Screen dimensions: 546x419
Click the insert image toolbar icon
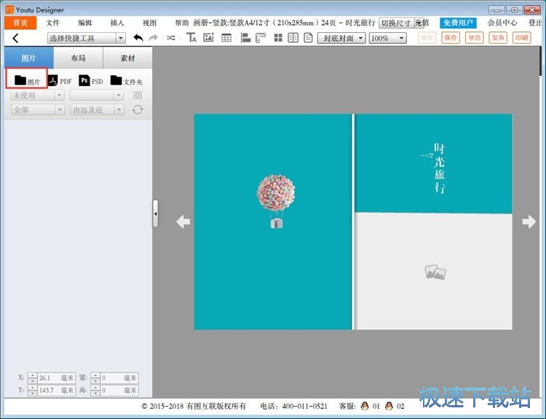[x=209, y=38]
